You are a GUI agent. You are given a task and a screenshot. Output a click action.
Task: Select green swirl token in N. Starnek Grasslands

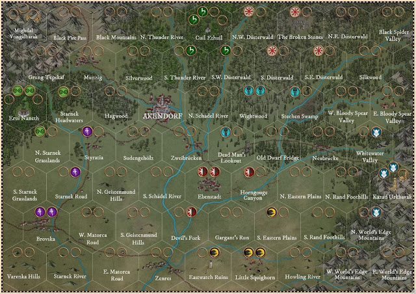[x=40, y=131]
